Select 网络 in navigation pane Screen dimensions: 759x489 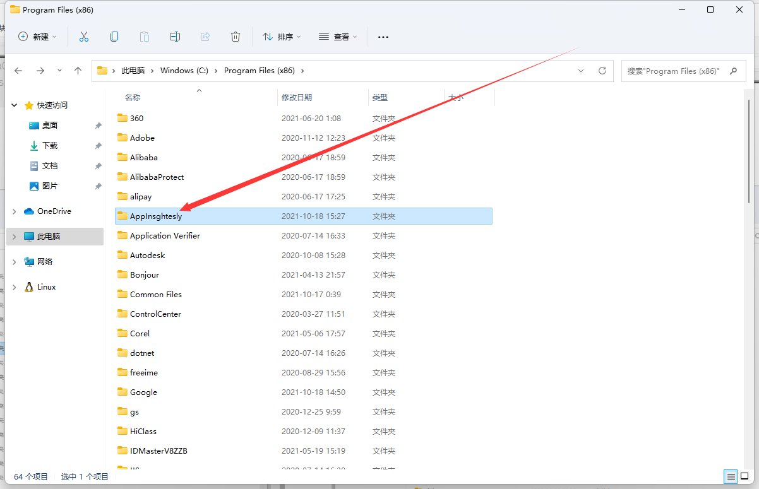click(x=45, y=262)
